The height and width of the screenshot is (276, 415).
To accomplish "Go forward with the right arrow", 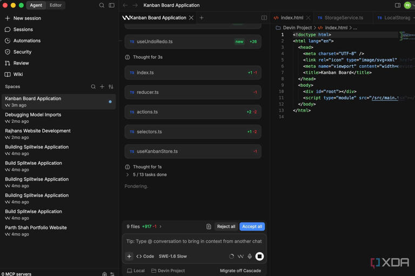I will (135, 5).
